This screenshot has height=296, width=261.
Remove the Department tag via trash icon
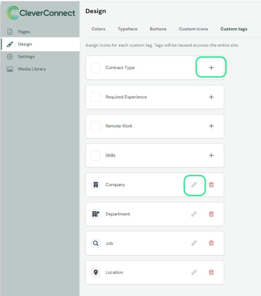coord(211,214)
